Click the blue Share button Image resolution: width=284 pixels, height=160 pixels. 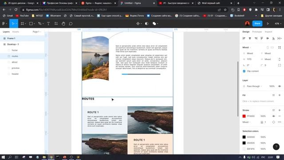click(257, 24)
